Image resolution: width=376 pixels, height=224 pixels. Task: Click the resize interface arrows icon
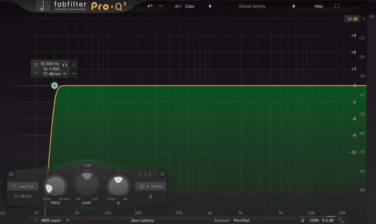(341, 220)
